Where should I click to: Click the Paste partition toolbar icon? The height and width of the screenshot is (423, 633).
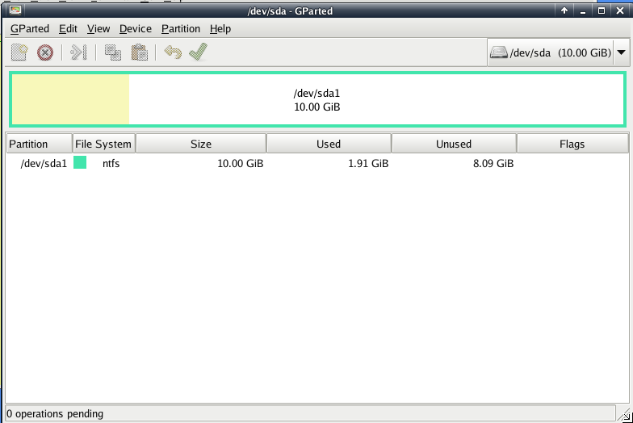pos(140,52)
